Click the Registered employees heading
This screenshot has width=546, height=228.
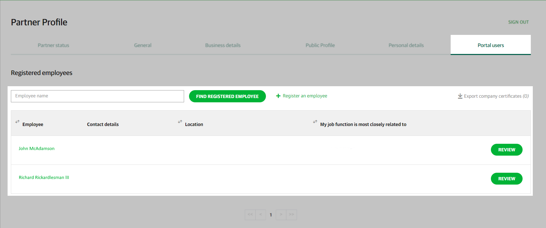[x=42, y=73]
